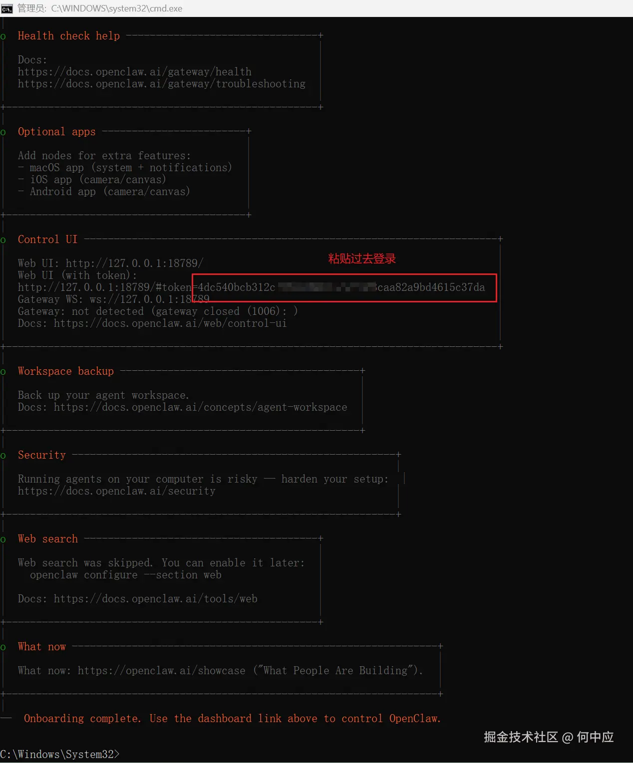Click 'Web search was skipped.' line

click(x=161, y=563)
